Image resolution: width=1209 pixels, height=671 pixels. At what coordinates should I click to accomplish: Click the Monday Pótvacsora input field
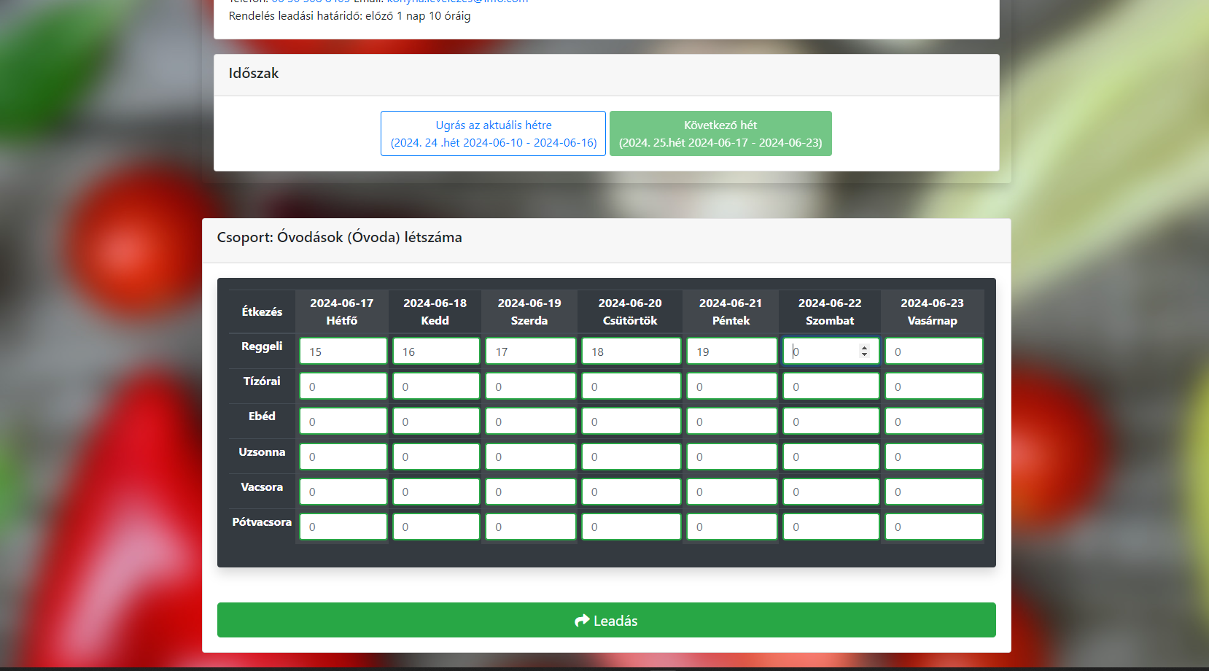click(343, 527)
